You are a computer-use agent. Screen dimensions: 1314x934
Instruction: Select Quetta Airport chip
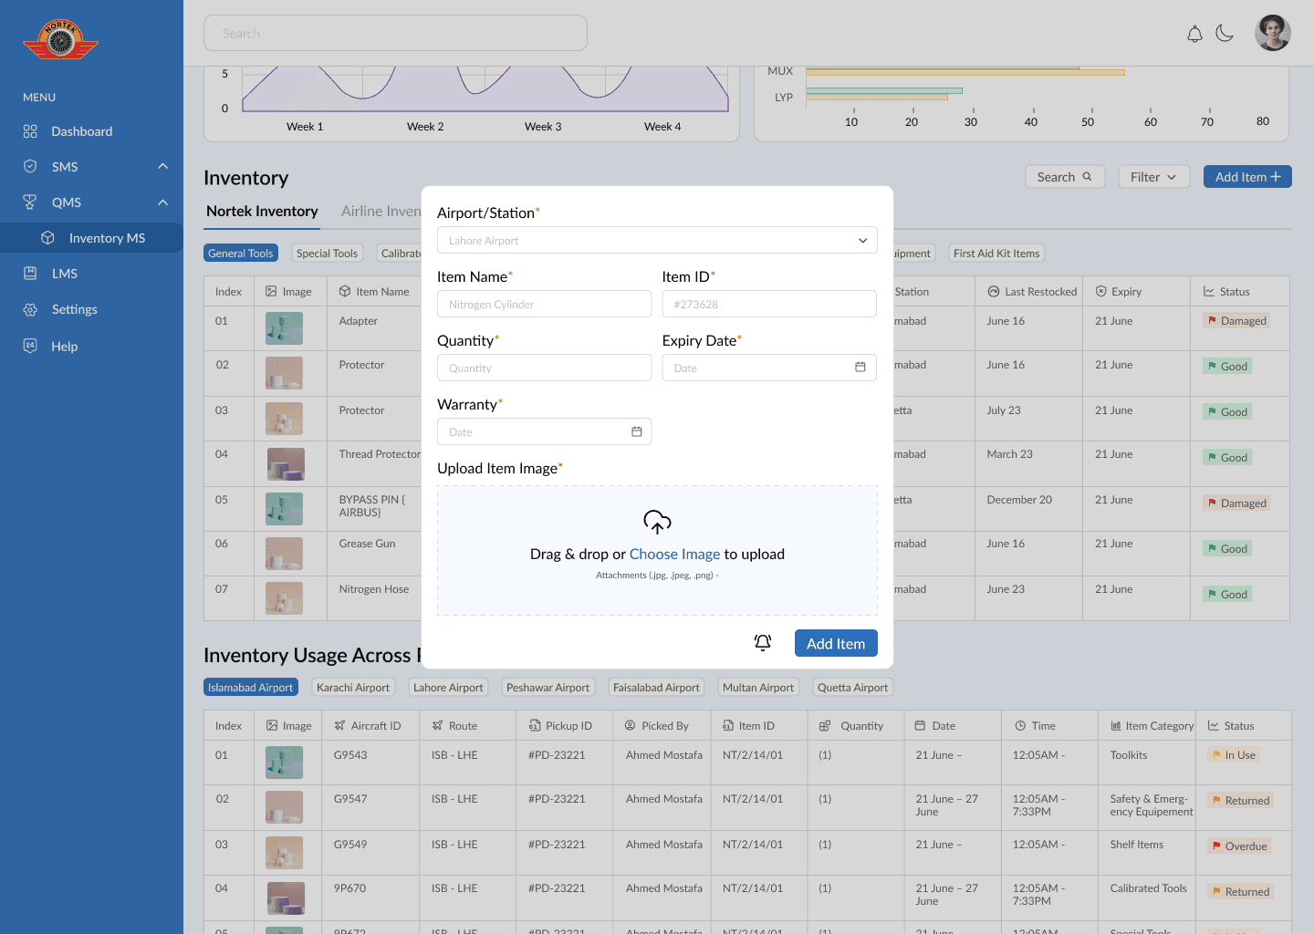pyautogui.click(x=852, y=688)
